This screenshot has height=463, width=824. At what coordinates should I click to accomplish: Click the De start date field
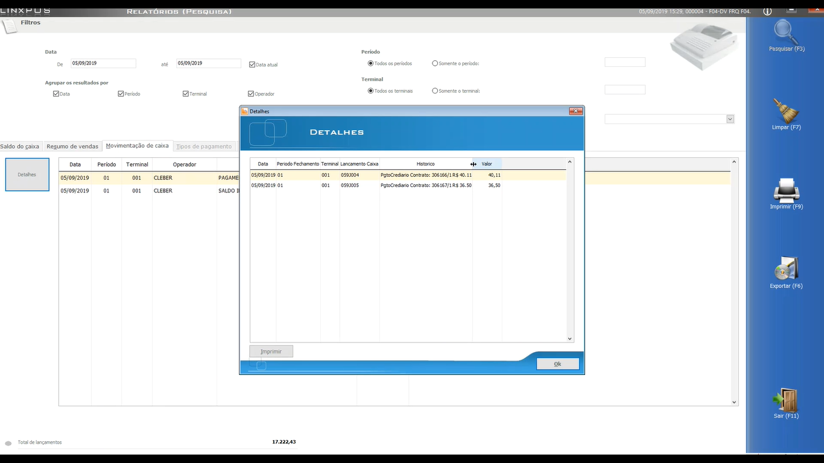click(x=104, y=63)
